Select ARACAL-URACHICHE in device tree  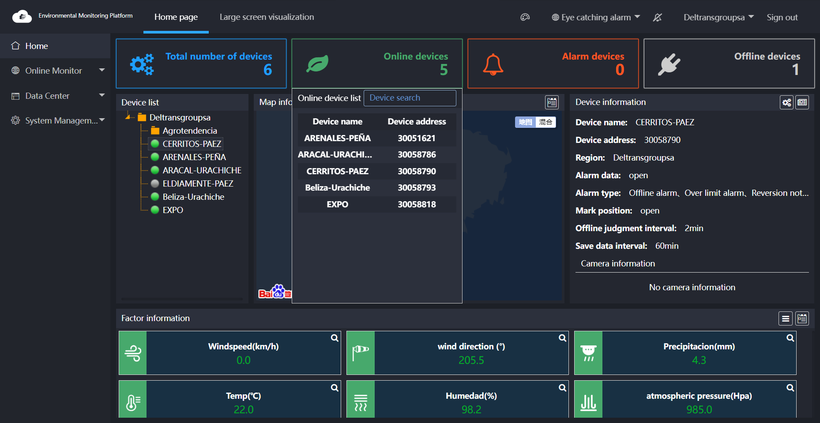[202, 170]
